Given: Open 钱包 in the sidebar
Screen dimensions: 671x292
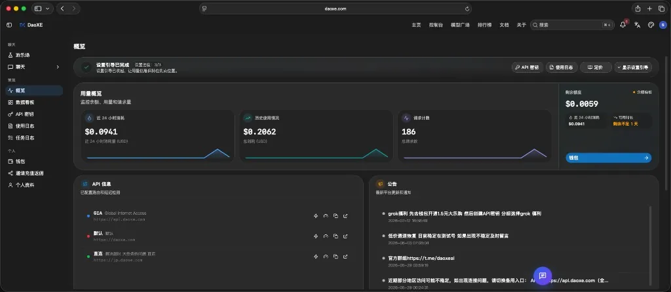Looking at the screenshot, I should pos(34,162).
